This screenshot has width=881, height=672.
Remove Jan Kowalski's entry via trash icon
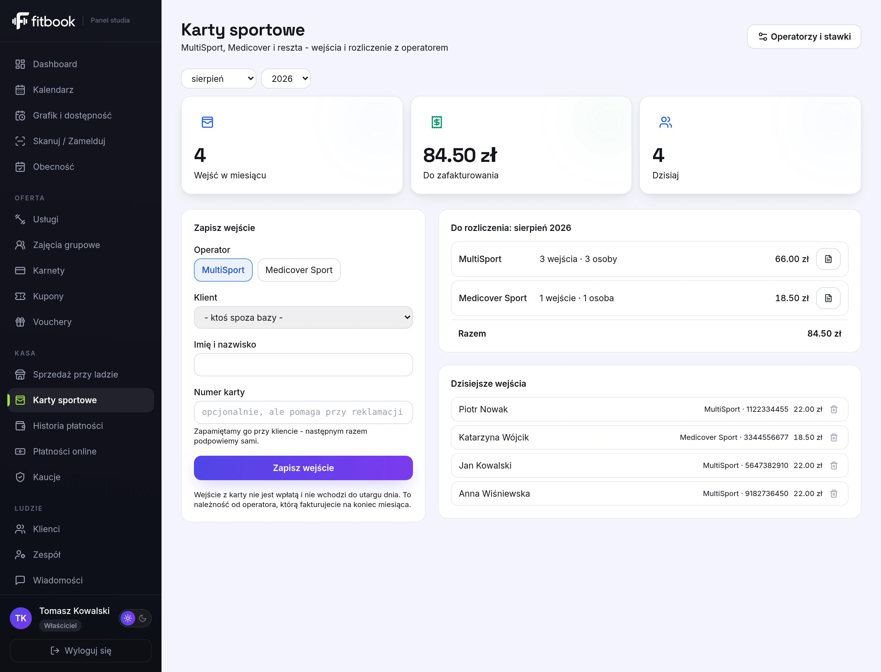pos(834,465)
